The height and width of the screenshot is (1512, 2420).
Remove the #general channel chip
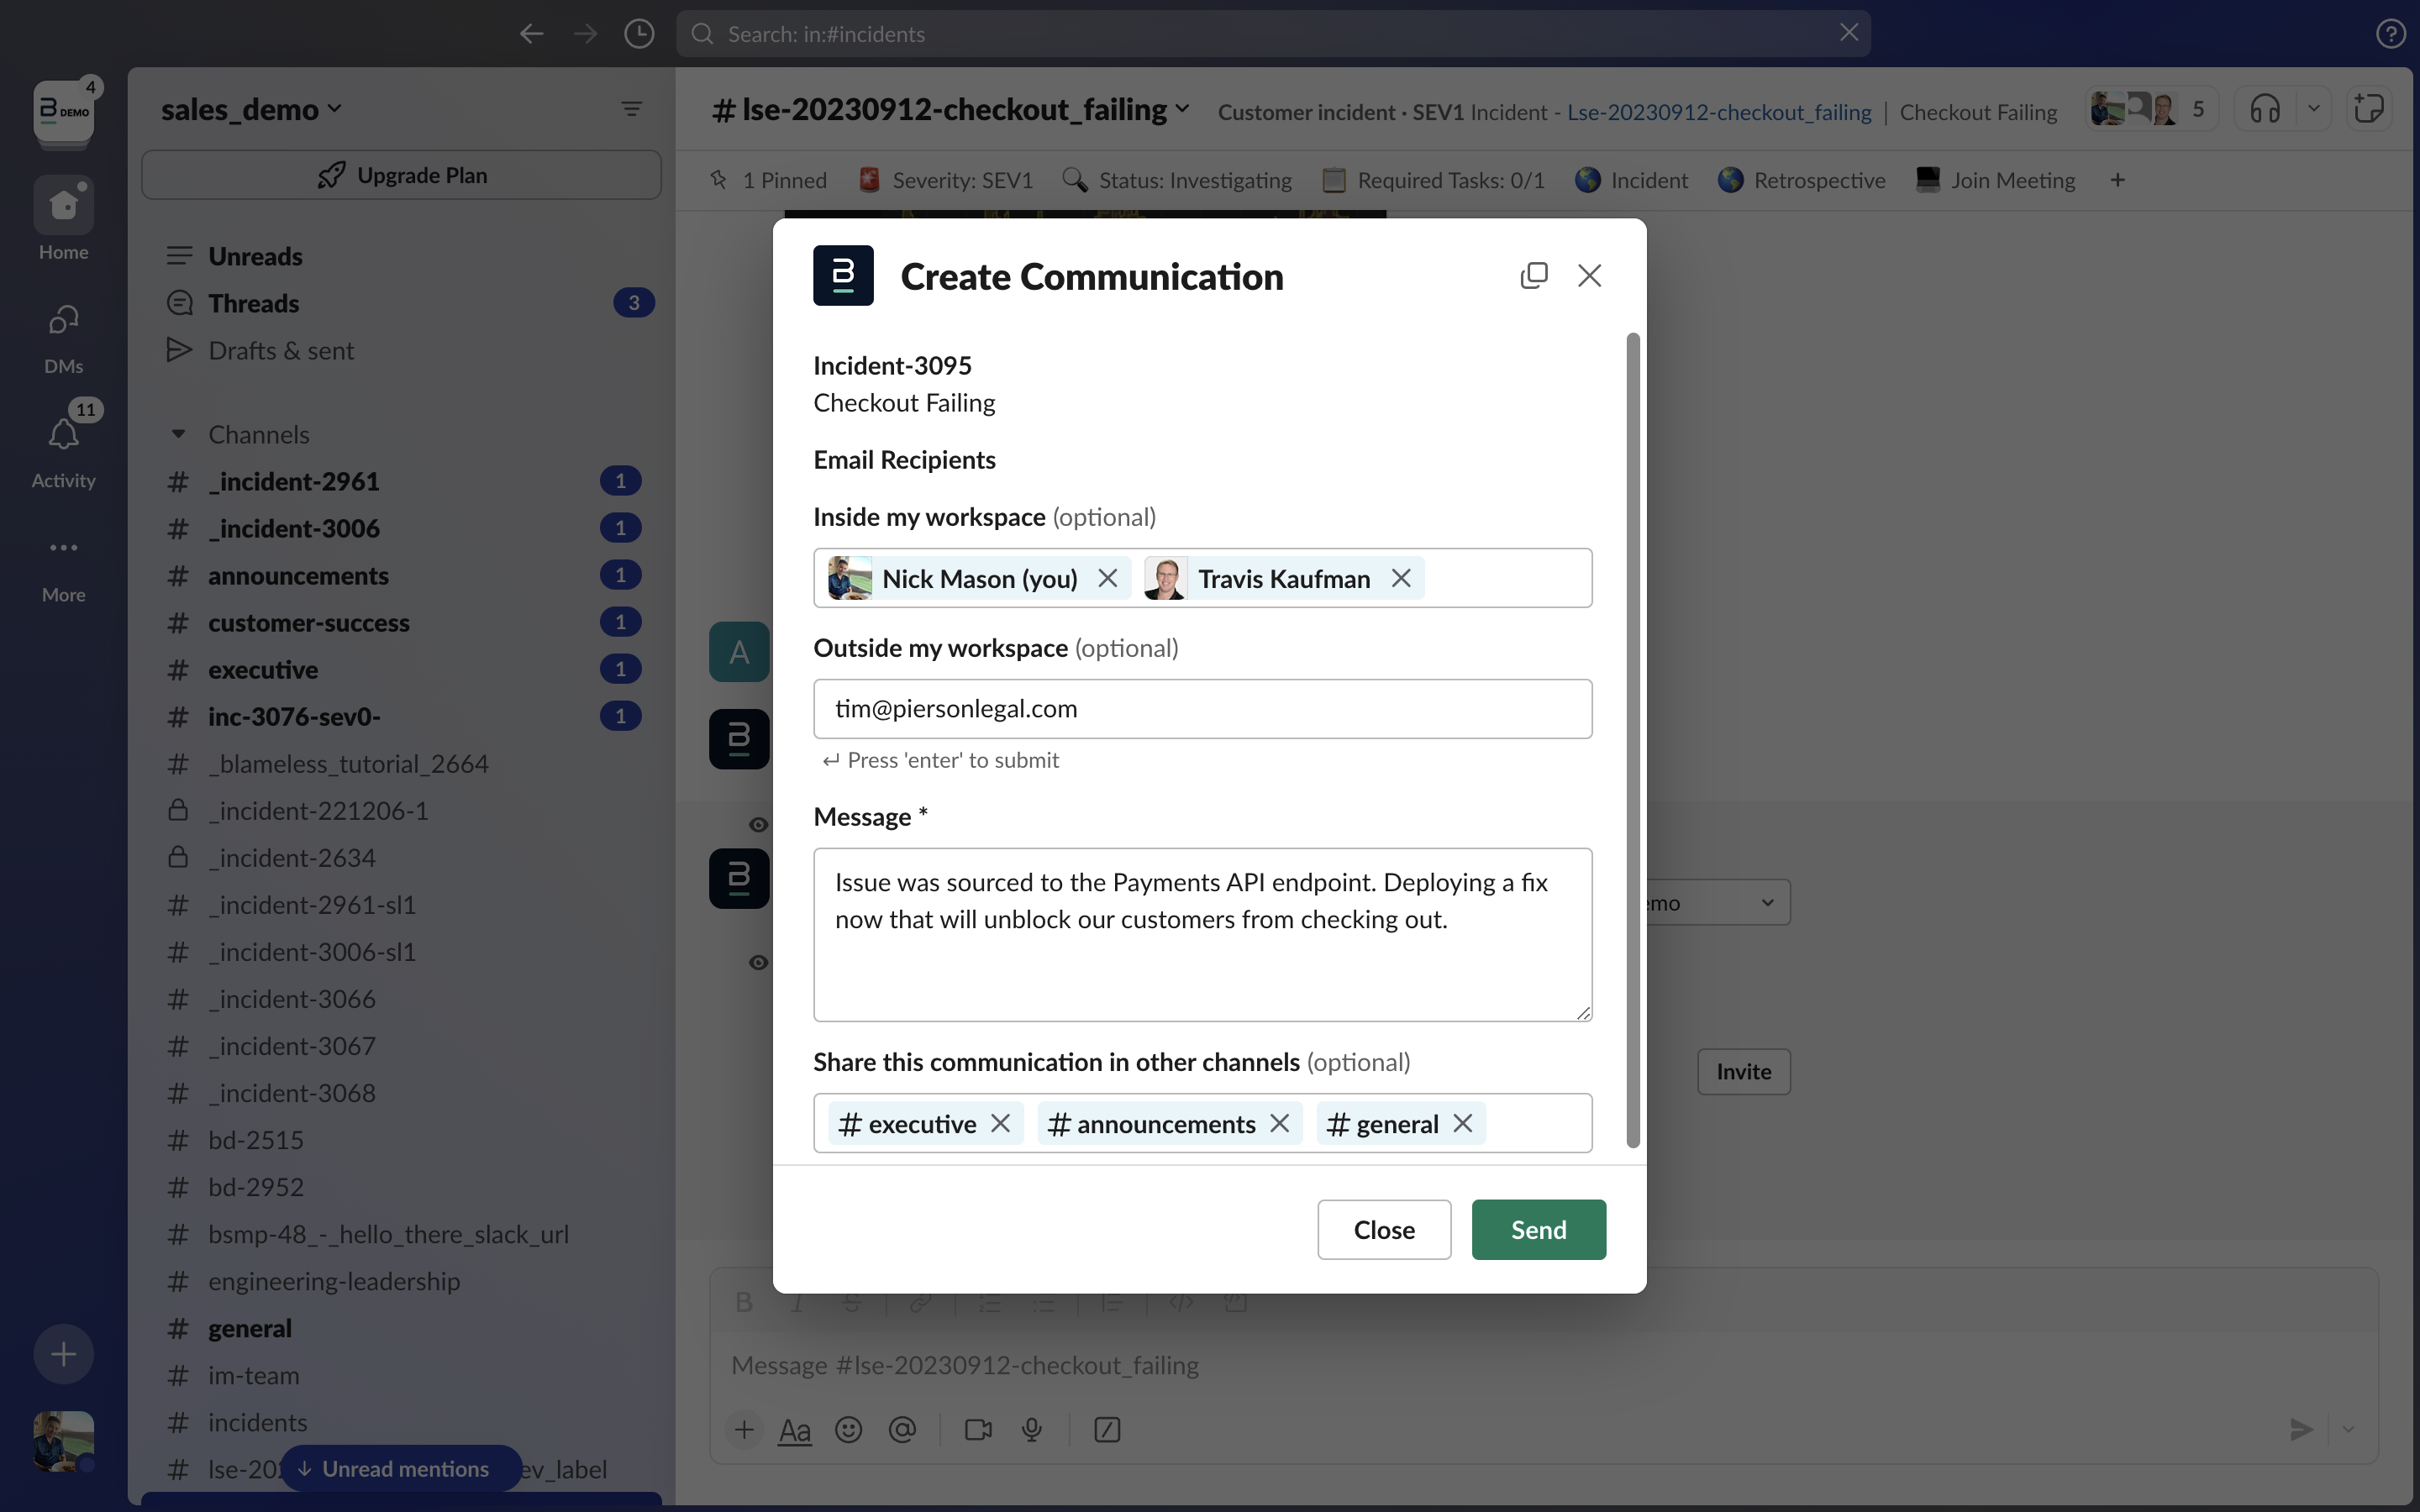pos(1462,1124)
